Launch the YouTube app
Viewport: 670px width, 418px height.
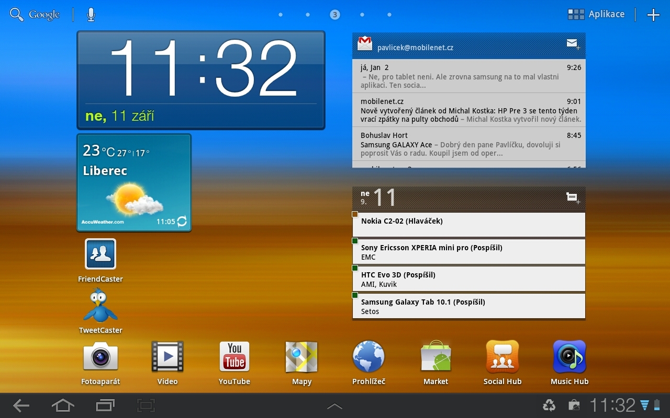(x=234, y=358)
